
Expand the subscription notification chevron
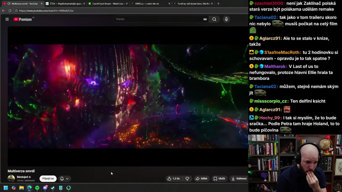(67, 179)
